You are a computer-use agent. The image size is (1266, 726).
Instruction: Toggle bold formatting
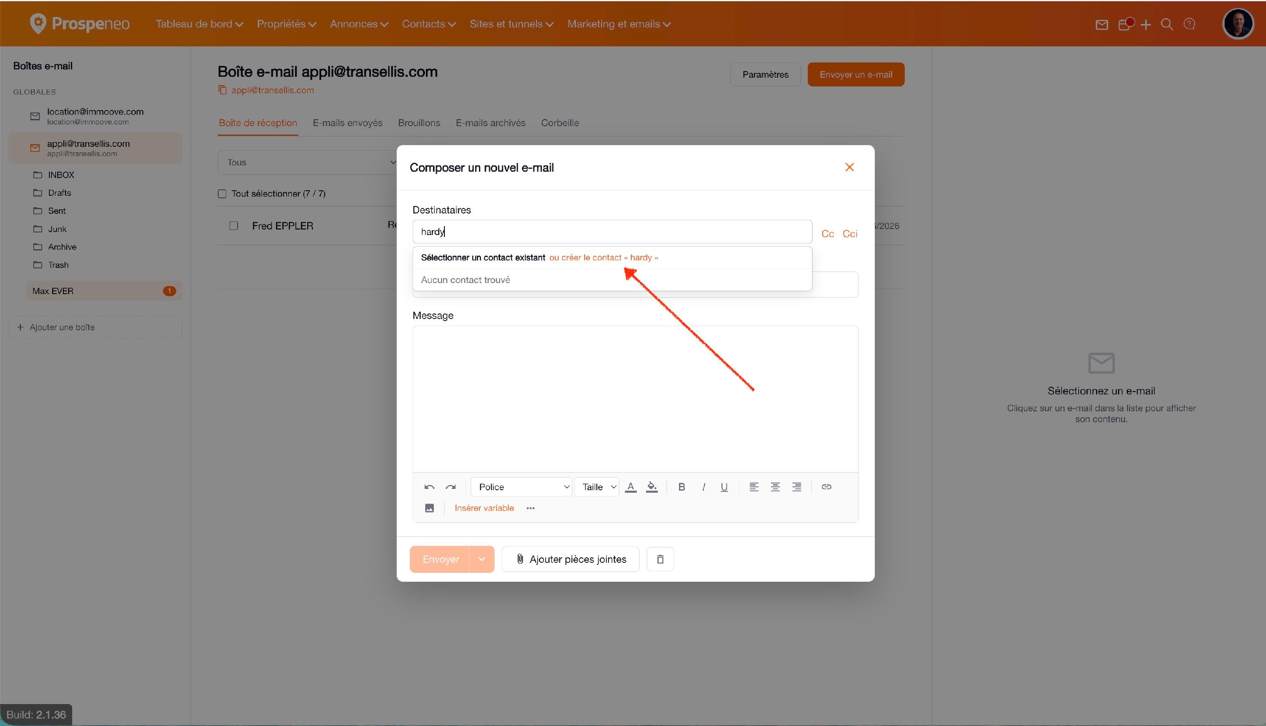[x=682, y=487]
